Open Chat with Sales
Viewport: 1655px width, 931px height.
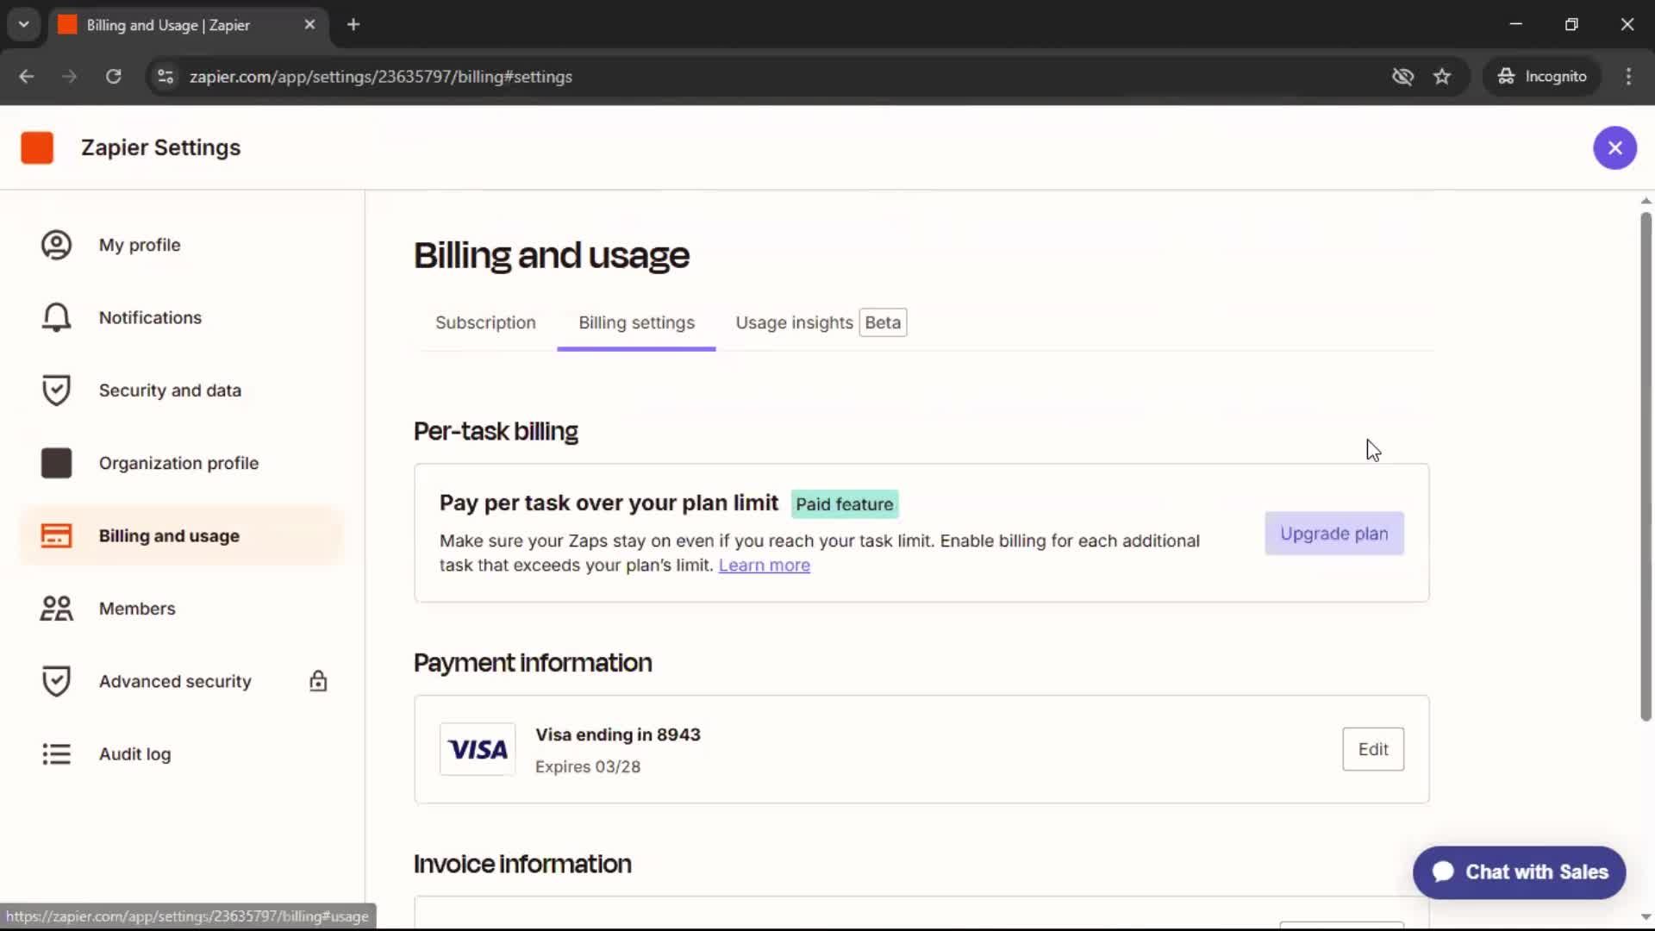1519,872
